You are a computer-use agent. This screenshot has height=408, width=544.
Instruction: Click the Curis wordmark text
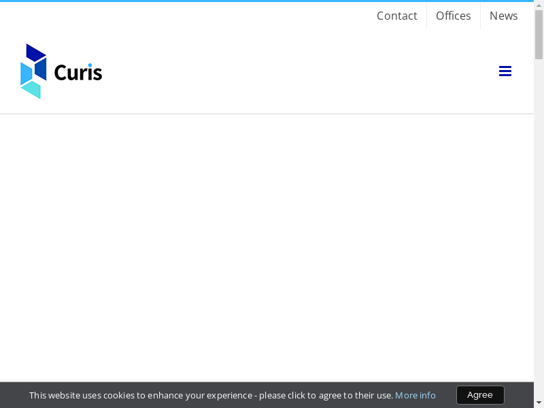click(x=78, y=73)
